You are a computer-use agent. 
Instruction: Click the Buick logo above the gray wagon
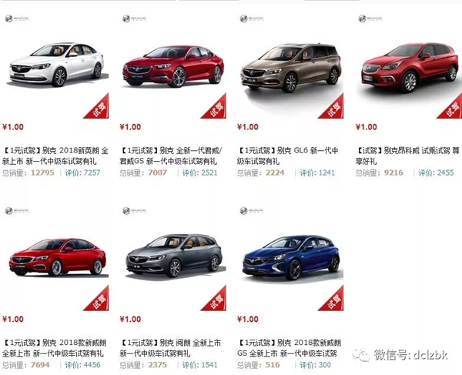pyautogui.click(x=134, y=211)
